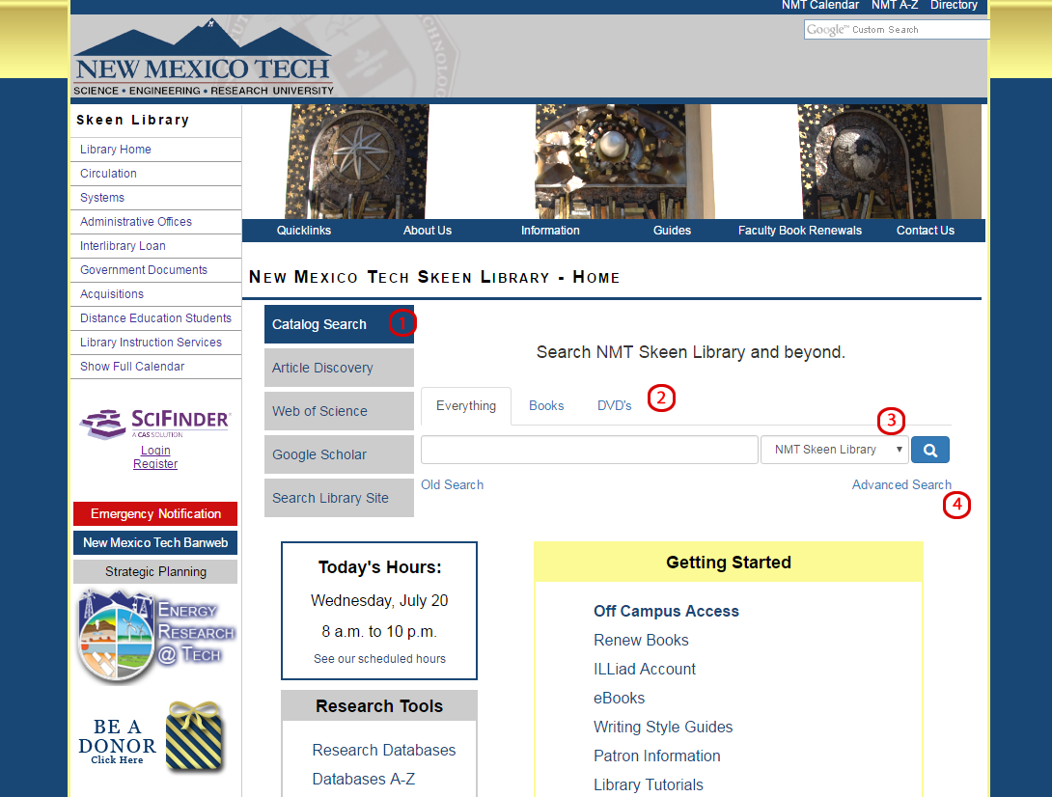
Task: Select the Catalog Search tab
Action: [x=339, y=324]
